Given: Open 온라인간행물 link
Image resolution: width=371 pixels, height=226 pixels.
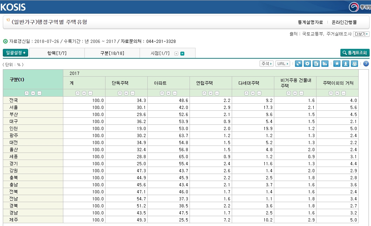Looking at the screenshot, I should 344,22.
